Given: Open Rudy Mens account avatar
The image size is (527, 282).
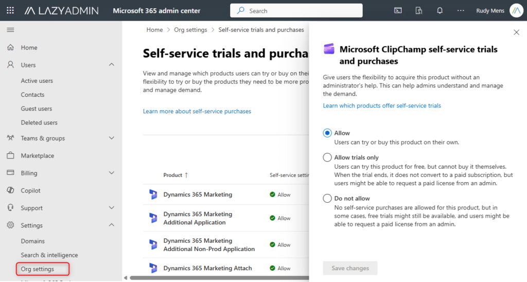Looking at the screenshot, I should click(x=516, y=10).
